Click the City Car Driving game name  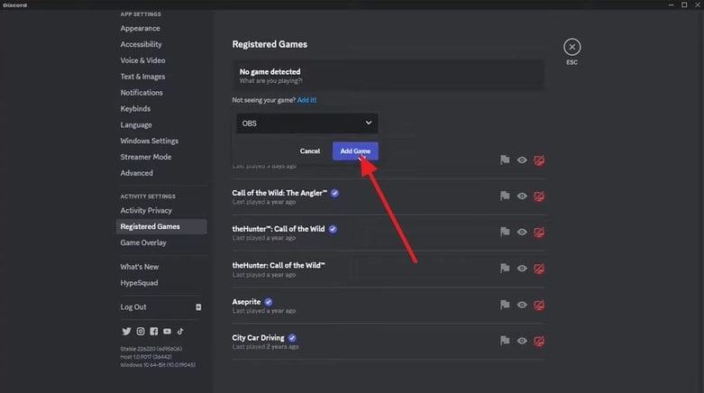pos(258,338)
